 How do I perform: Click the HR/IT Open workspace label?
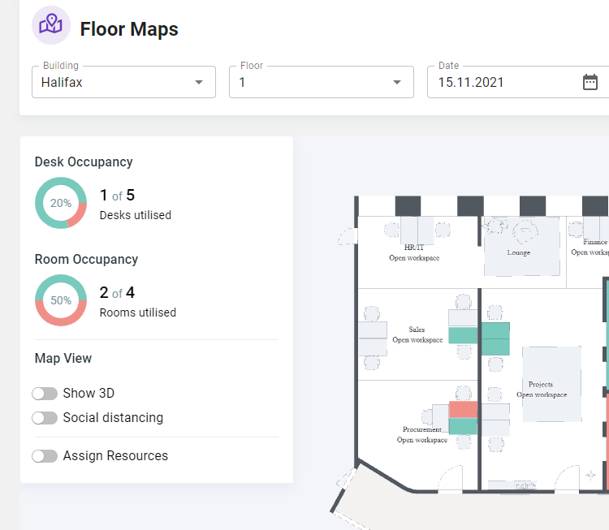[414, 252]
